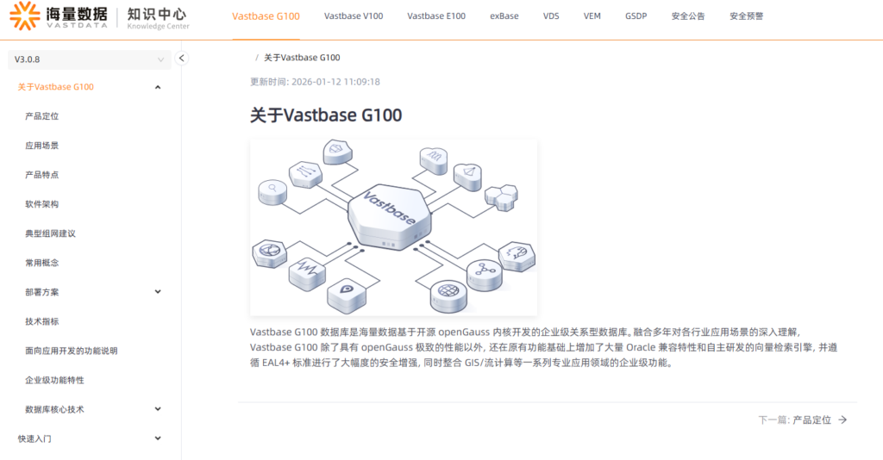Screen dimensions: 883x460
Task: Expand the 数据库核心技术 section arrow
Action: pyautogui.click(x=158, y=409)
